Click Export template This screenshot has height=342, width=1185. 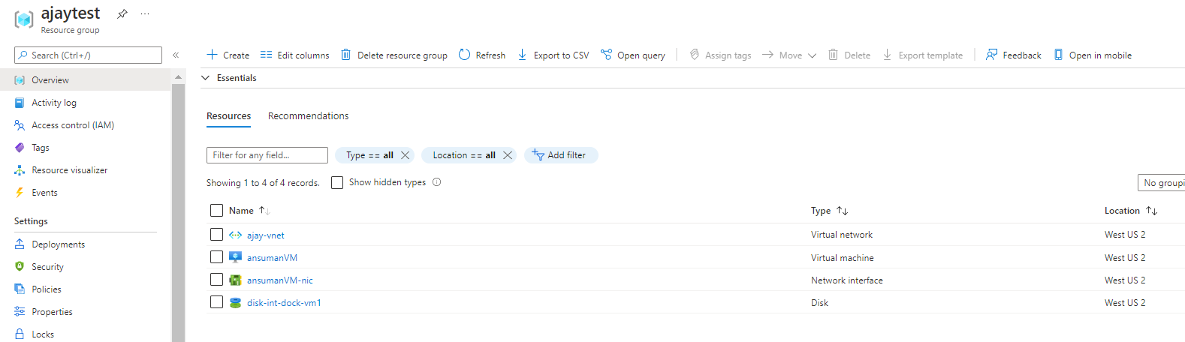pyautogui.click(x=922, y=55)
